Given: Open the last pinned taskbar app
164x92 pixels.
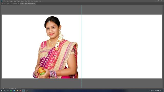Looking at the screenshot, I should [x=27, y=91].
